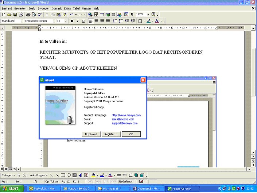Open the Standaard style dropdown
Viewport: 257px width, 193px height.
(22, 21)
